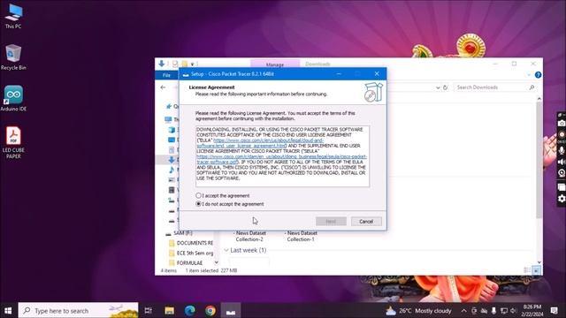
Task: Click the navigation pane scroll-down arrow
Action: pos(216,262)
